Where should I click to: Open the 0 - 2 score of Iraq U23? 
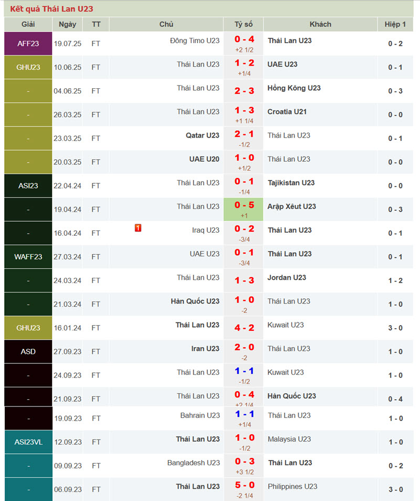[x=244, y=229]
